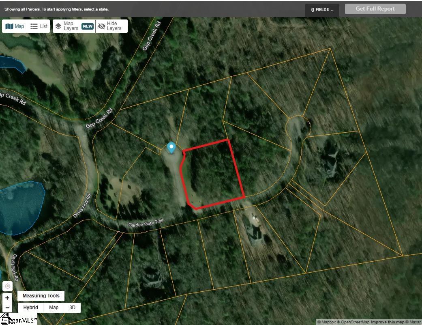This screenshot has height=325, width=422.
Task: Click the Garden Gate Trail road label
Action: click(x=146, y=223)
